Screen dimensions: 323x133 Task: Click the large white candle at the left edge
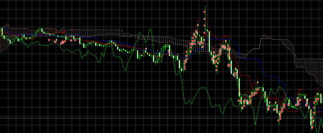point(2,32)
